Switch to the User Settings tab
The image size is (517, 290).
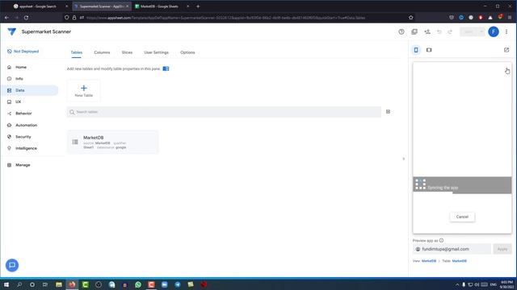tap(156, 52)
